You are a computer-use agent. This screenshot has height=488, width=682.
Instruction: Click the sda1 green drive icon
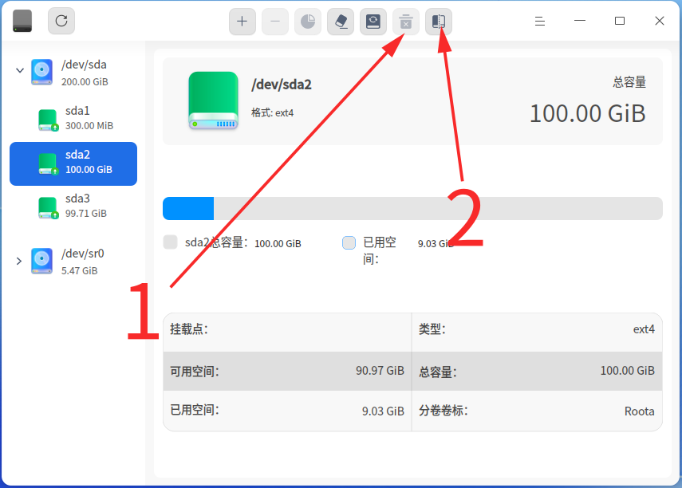point(48,120)
